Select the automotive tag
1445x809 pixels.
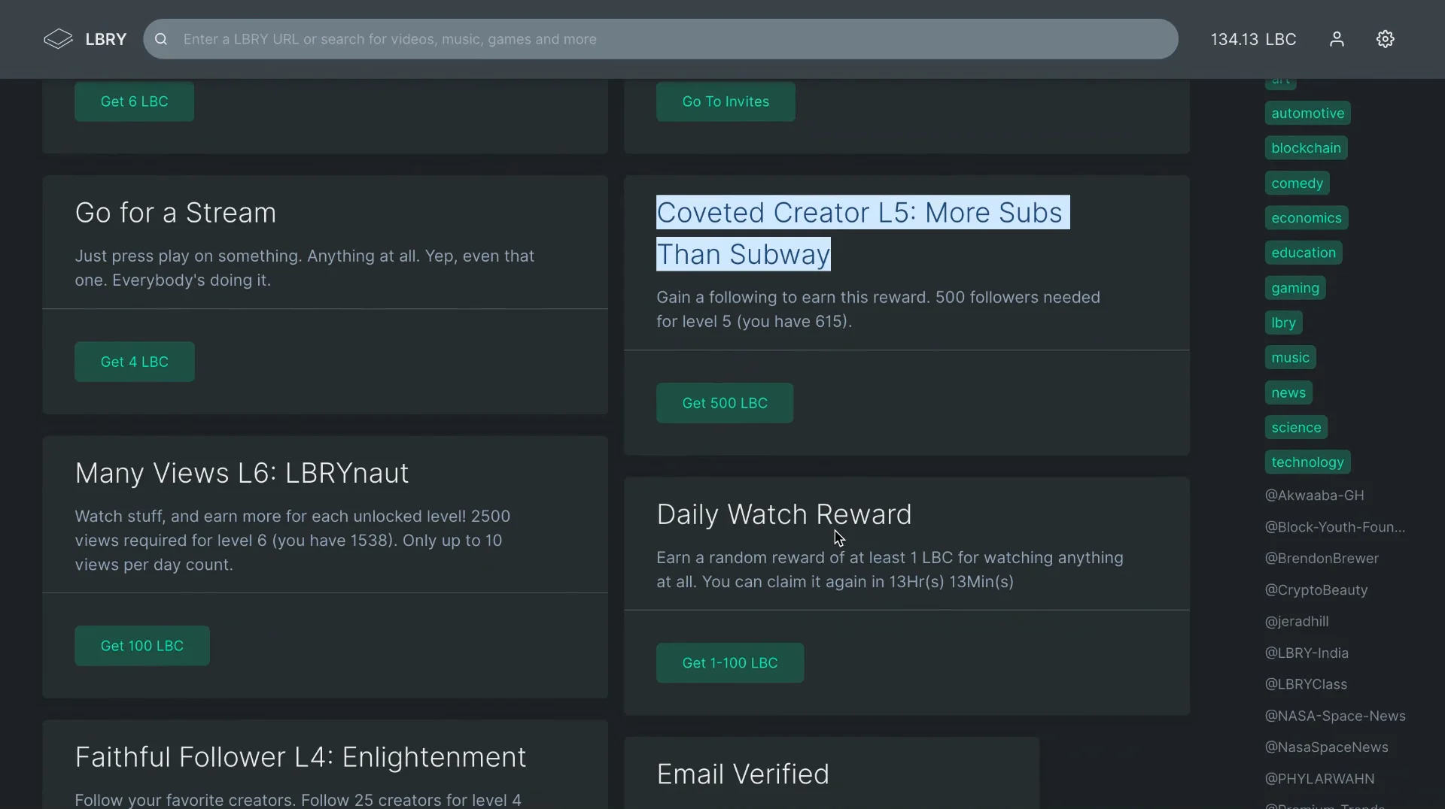pos(1308,114)
